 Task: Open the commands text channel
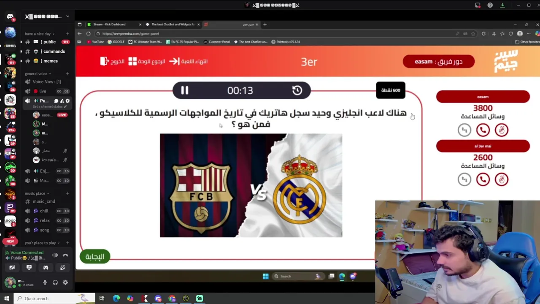pyautogui.click(x=47, y=52)
